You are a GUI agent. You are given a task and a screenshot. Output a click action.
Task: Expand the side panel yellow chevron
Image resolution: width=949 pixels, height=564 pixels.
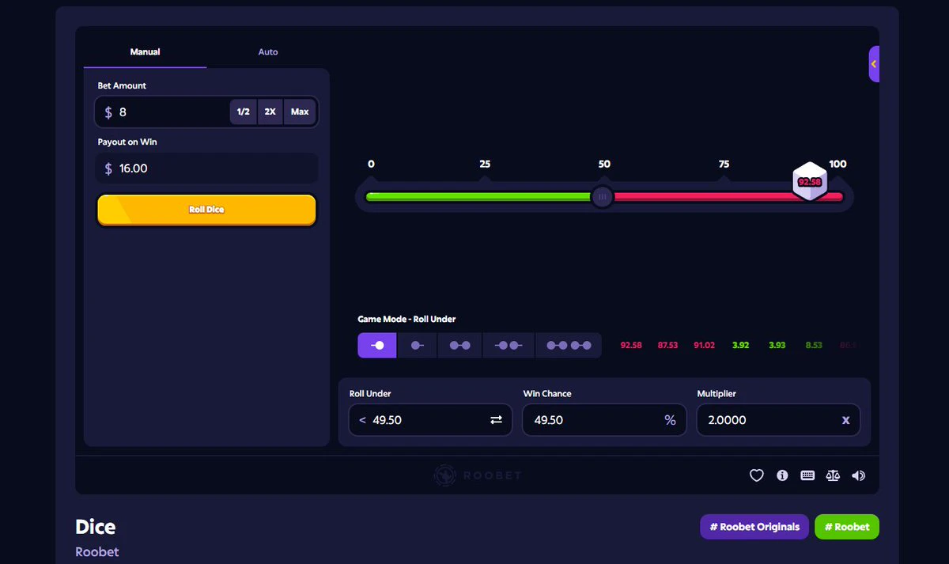[x=874, y=63]
